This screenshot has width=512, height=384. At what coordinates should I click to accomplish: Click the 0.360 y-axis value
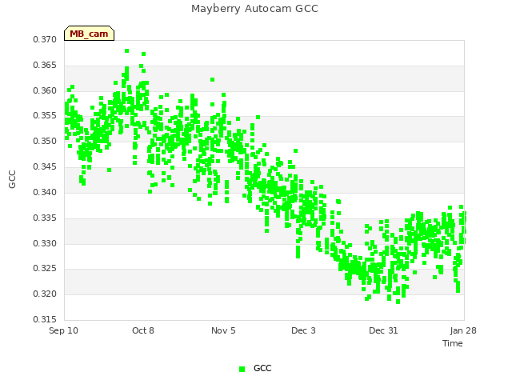[x=45, y=90]
